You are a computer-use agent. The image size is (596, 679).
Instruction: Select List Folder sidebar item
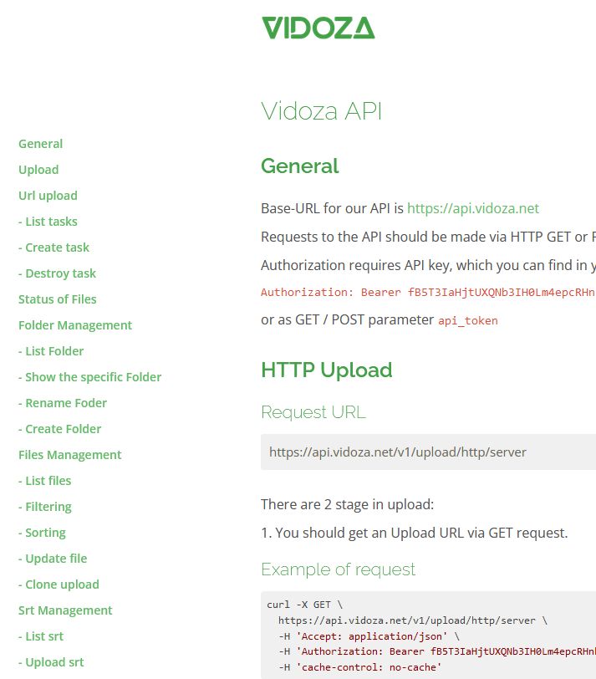tap(51, 351)
